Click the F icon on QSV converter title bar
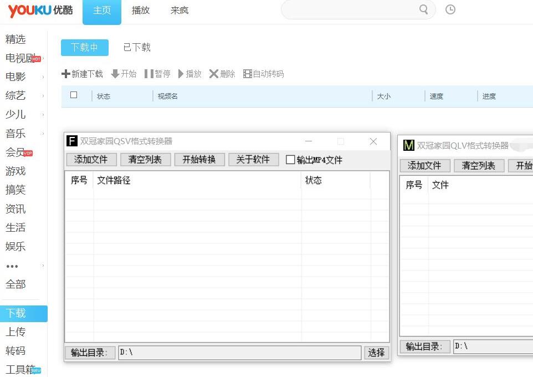 [x=72, y=141]
